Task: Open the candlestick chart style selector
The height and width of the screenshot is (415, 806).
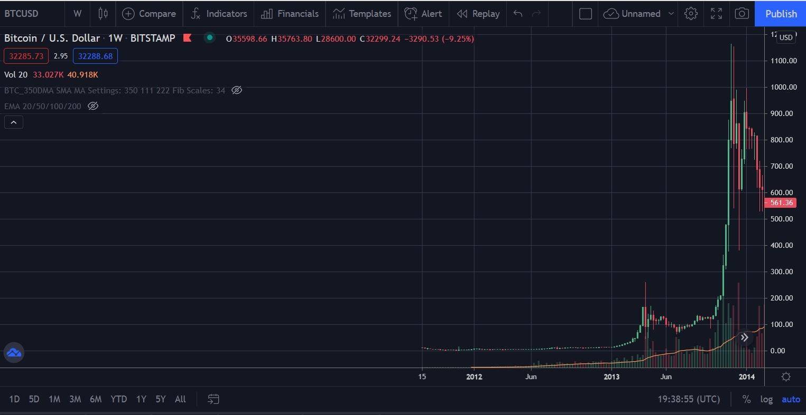Action: point(103,14)
